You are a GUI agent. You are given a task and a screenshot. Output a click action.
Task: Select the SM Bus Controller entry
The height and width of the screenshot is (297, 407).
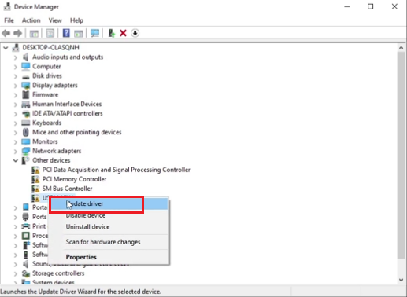pyautogui.click(x=67, y=189)
